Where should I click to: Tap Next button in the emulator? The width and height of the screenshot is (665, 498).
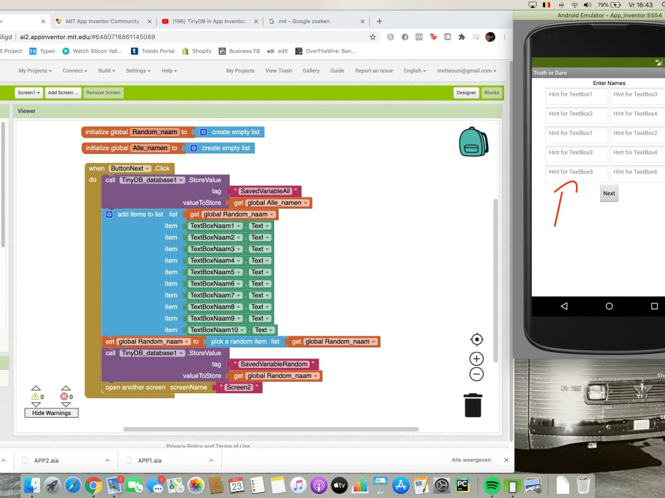609,193
